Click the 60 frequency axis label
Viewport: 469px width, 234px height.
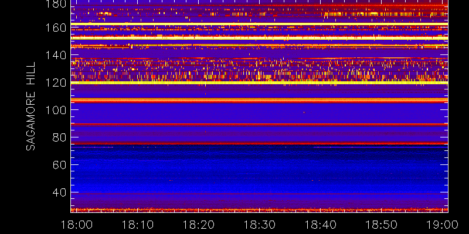(x=59, y=165)
